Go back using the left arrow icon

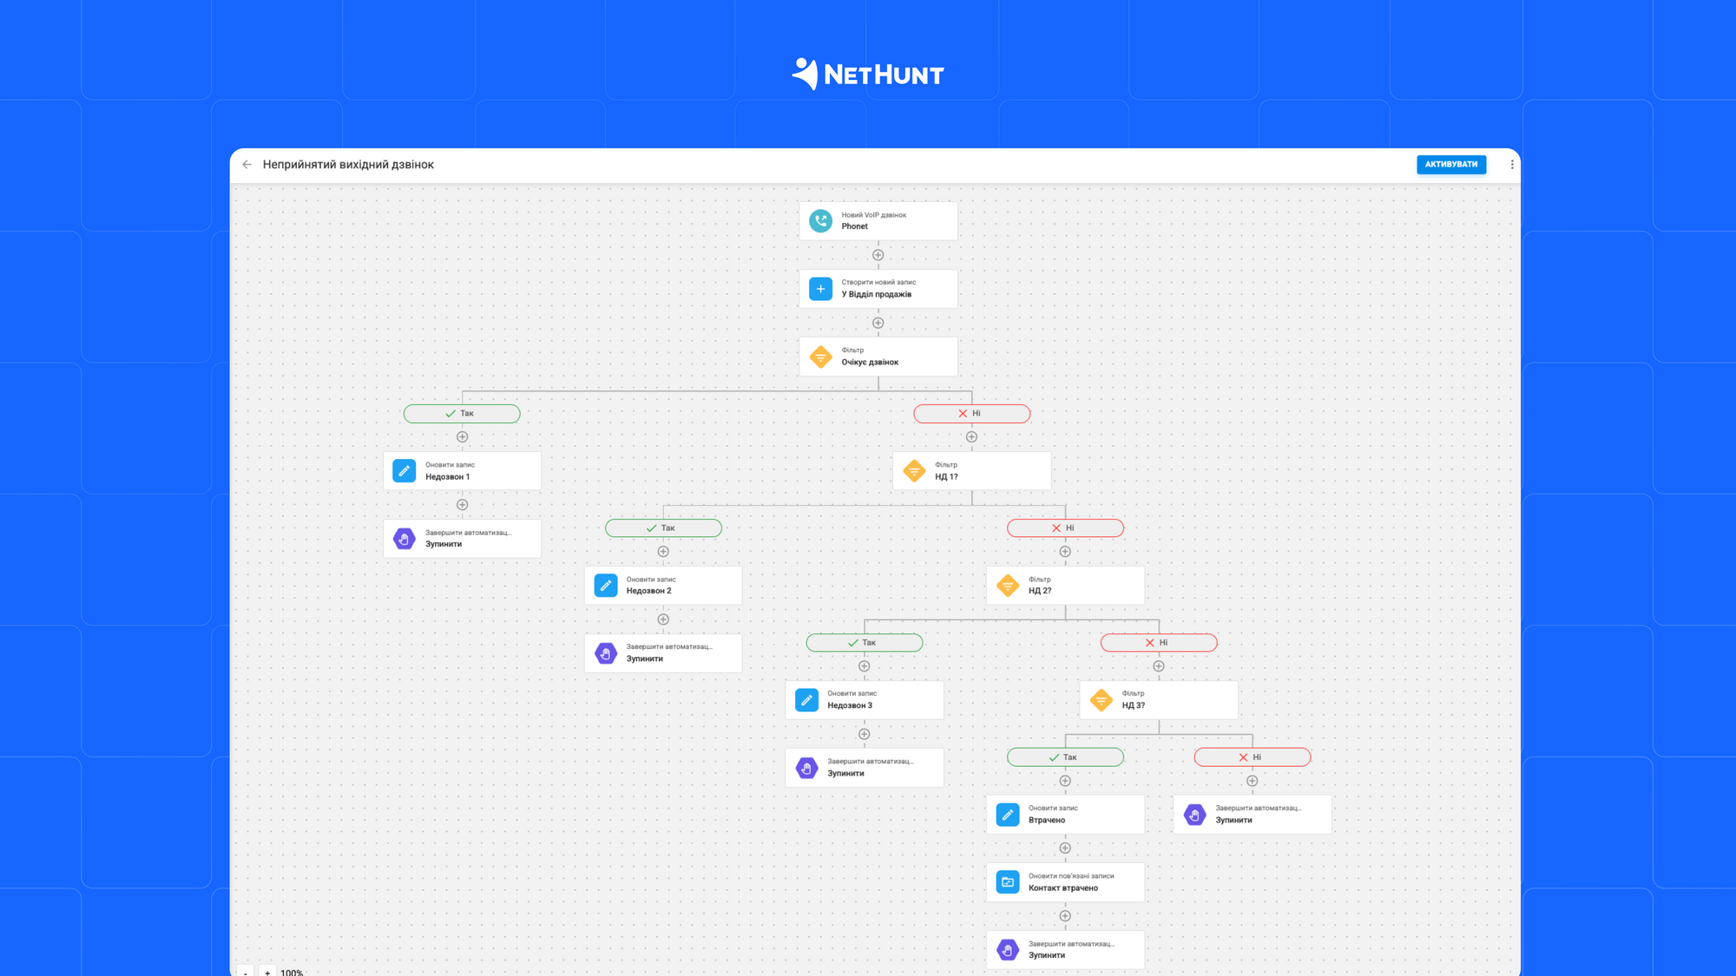click(x=247, y=165)
